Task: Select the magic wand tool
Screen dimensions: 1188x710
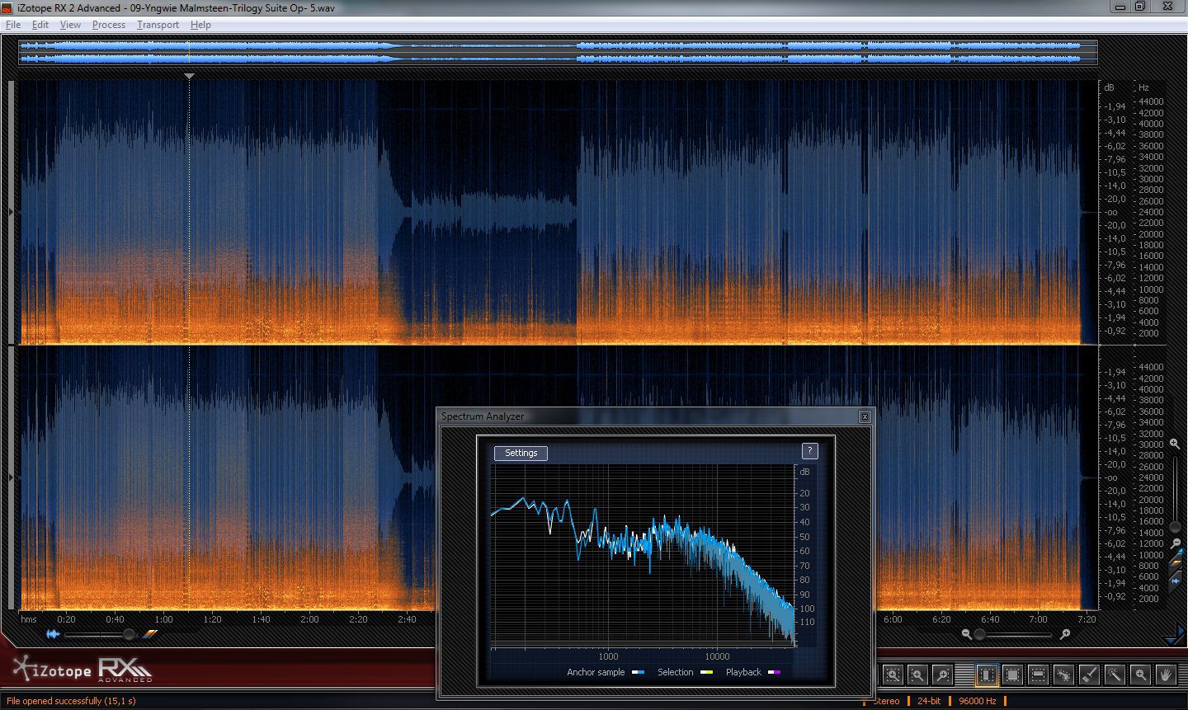Action: click(1115, 675)
